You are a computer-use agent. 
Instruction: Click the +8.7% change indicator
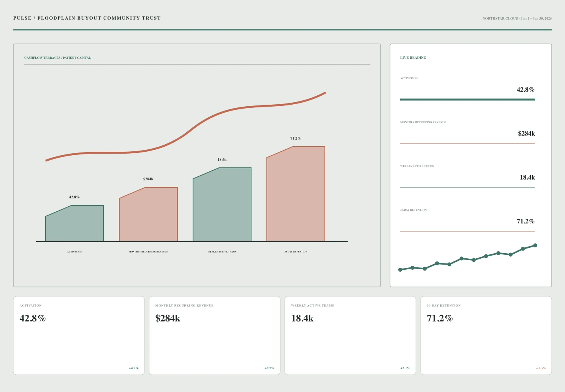[269, 368]
